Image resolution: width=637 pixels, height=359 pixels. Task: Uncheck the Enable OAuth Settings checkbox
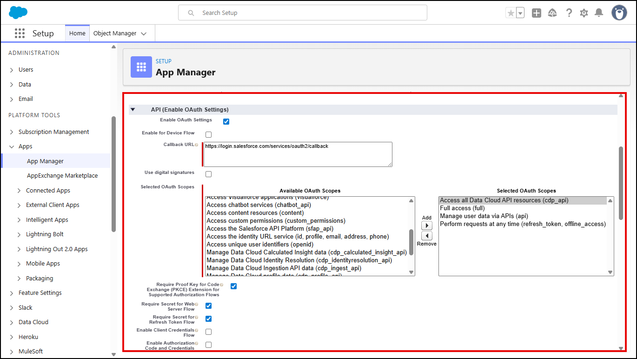point(226,122)
